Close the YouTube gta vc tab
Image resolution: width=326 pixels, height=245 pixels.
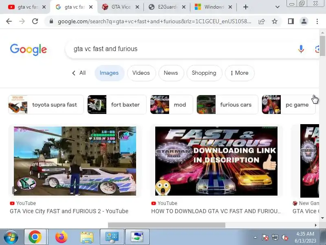click(x=44, y=7)
